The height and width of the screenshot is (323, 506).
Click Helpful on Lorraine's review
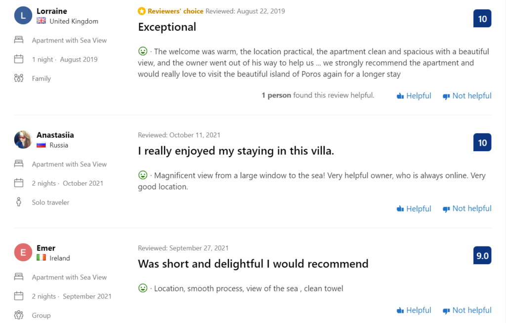(414, 96)
